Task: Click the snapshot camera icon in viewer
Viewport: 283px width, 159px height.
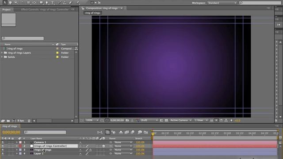Action: 127,120
